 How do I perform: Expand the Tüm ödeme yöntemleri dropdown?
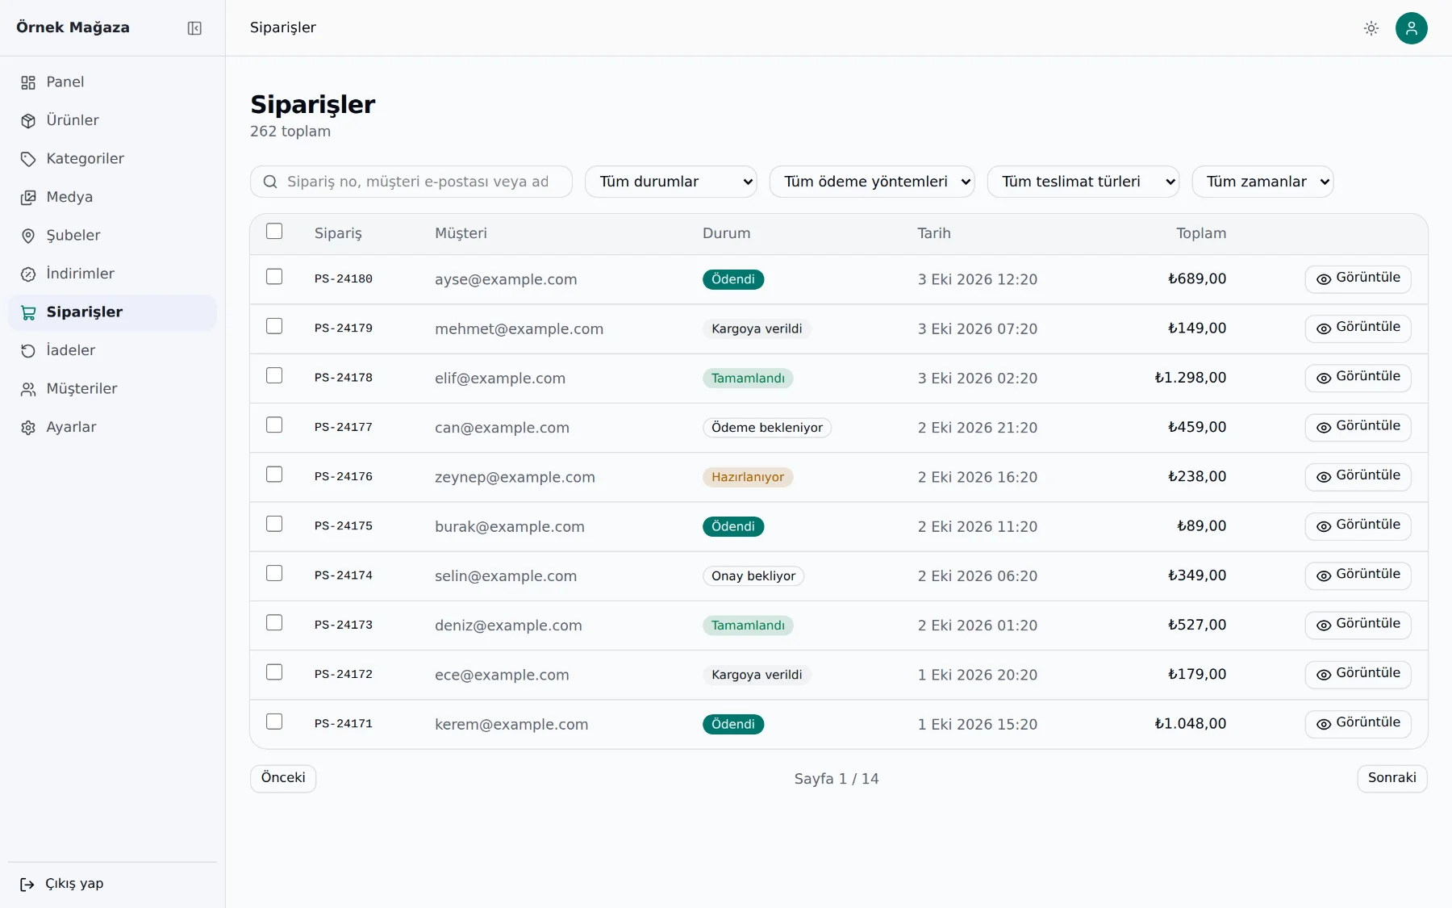pyautogui.click(x=872, y=182)
